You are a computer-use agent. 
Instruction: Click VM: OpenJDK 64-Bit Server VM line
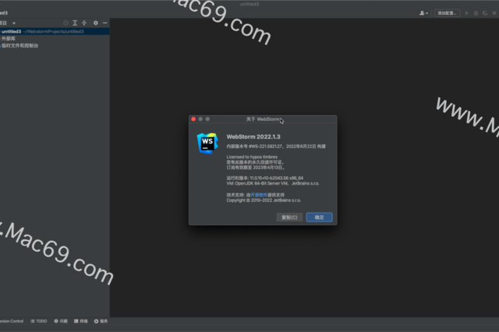point(272,183)
